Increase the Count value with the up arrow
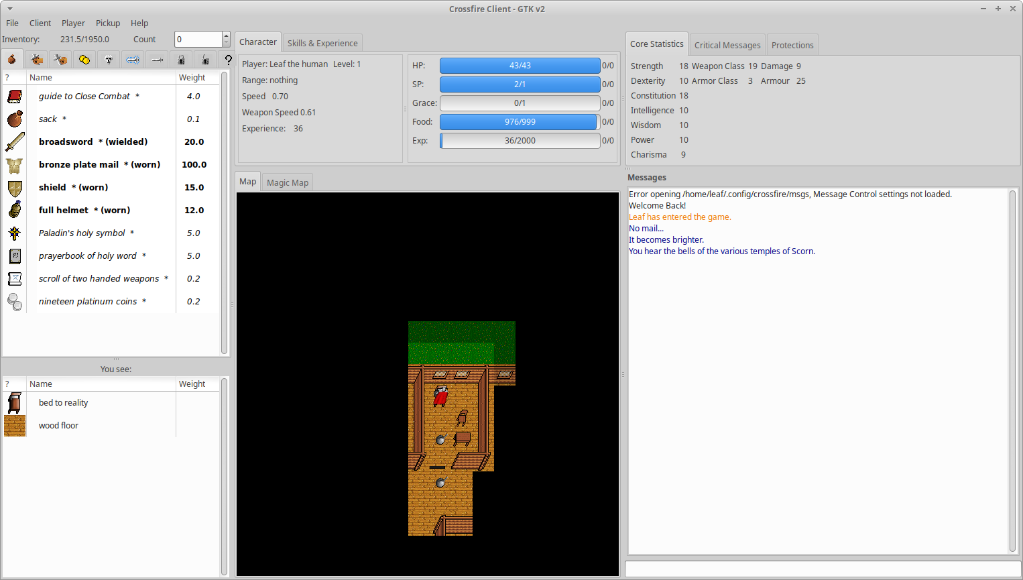Viewport: 1023px width, 580px height. [x=226, y=36]
